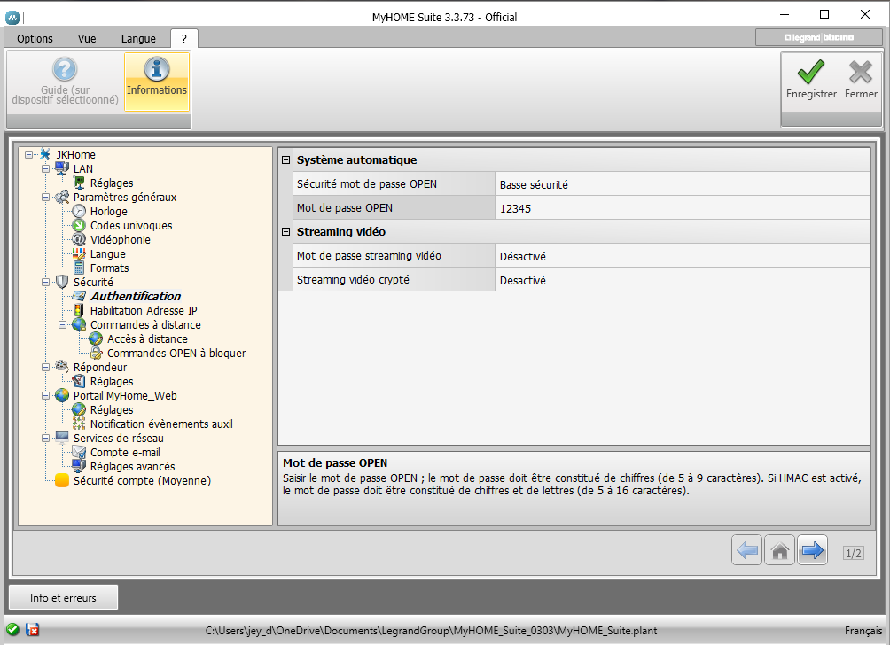This screenshot has width=890, height=645.
Task: Click the Accès à distance globe icon
Action: point(96,338)
